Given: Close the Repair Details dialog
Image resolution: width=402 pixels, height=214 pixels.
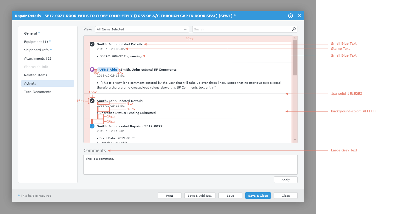Looking at the screenshot, I should pyautogui.click(x=299, y=16).
